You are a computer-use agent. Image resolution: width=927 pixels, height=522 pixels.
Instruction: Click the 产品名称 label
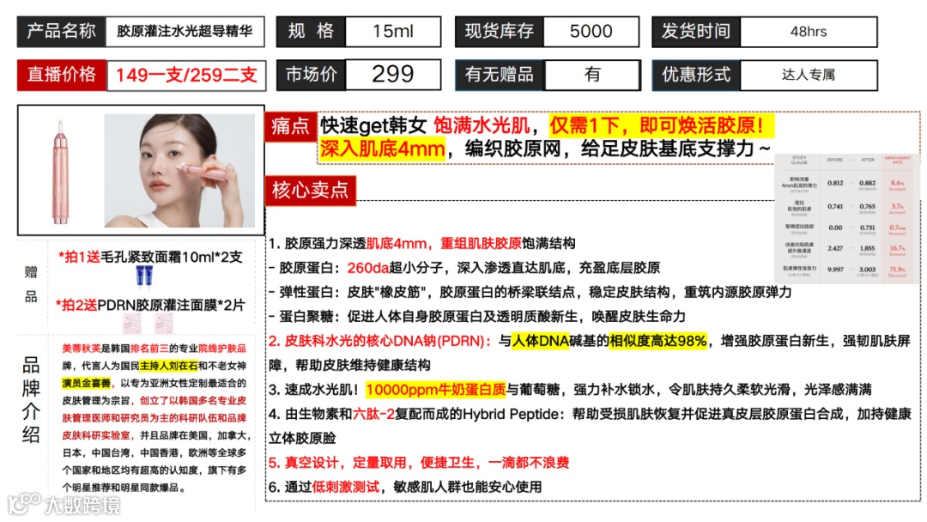[62, 31]
